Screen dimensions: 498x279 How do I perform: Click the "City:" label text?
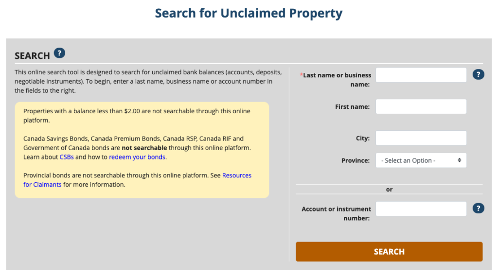click(x=362, y=138)
